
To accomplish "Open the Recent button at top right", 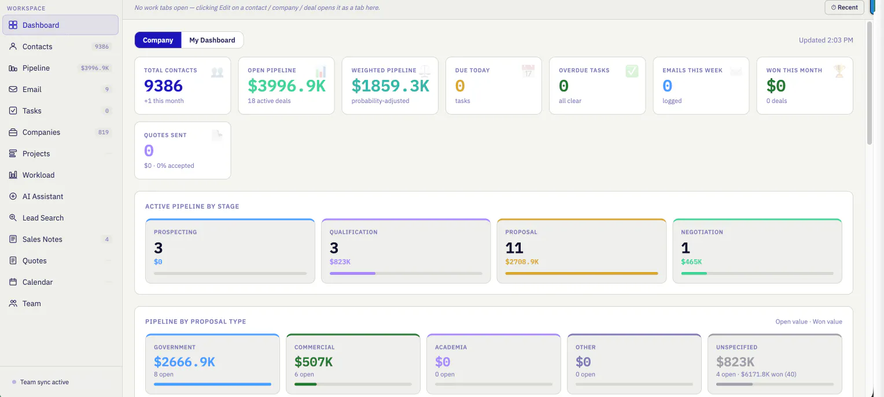I will [844, 8].
